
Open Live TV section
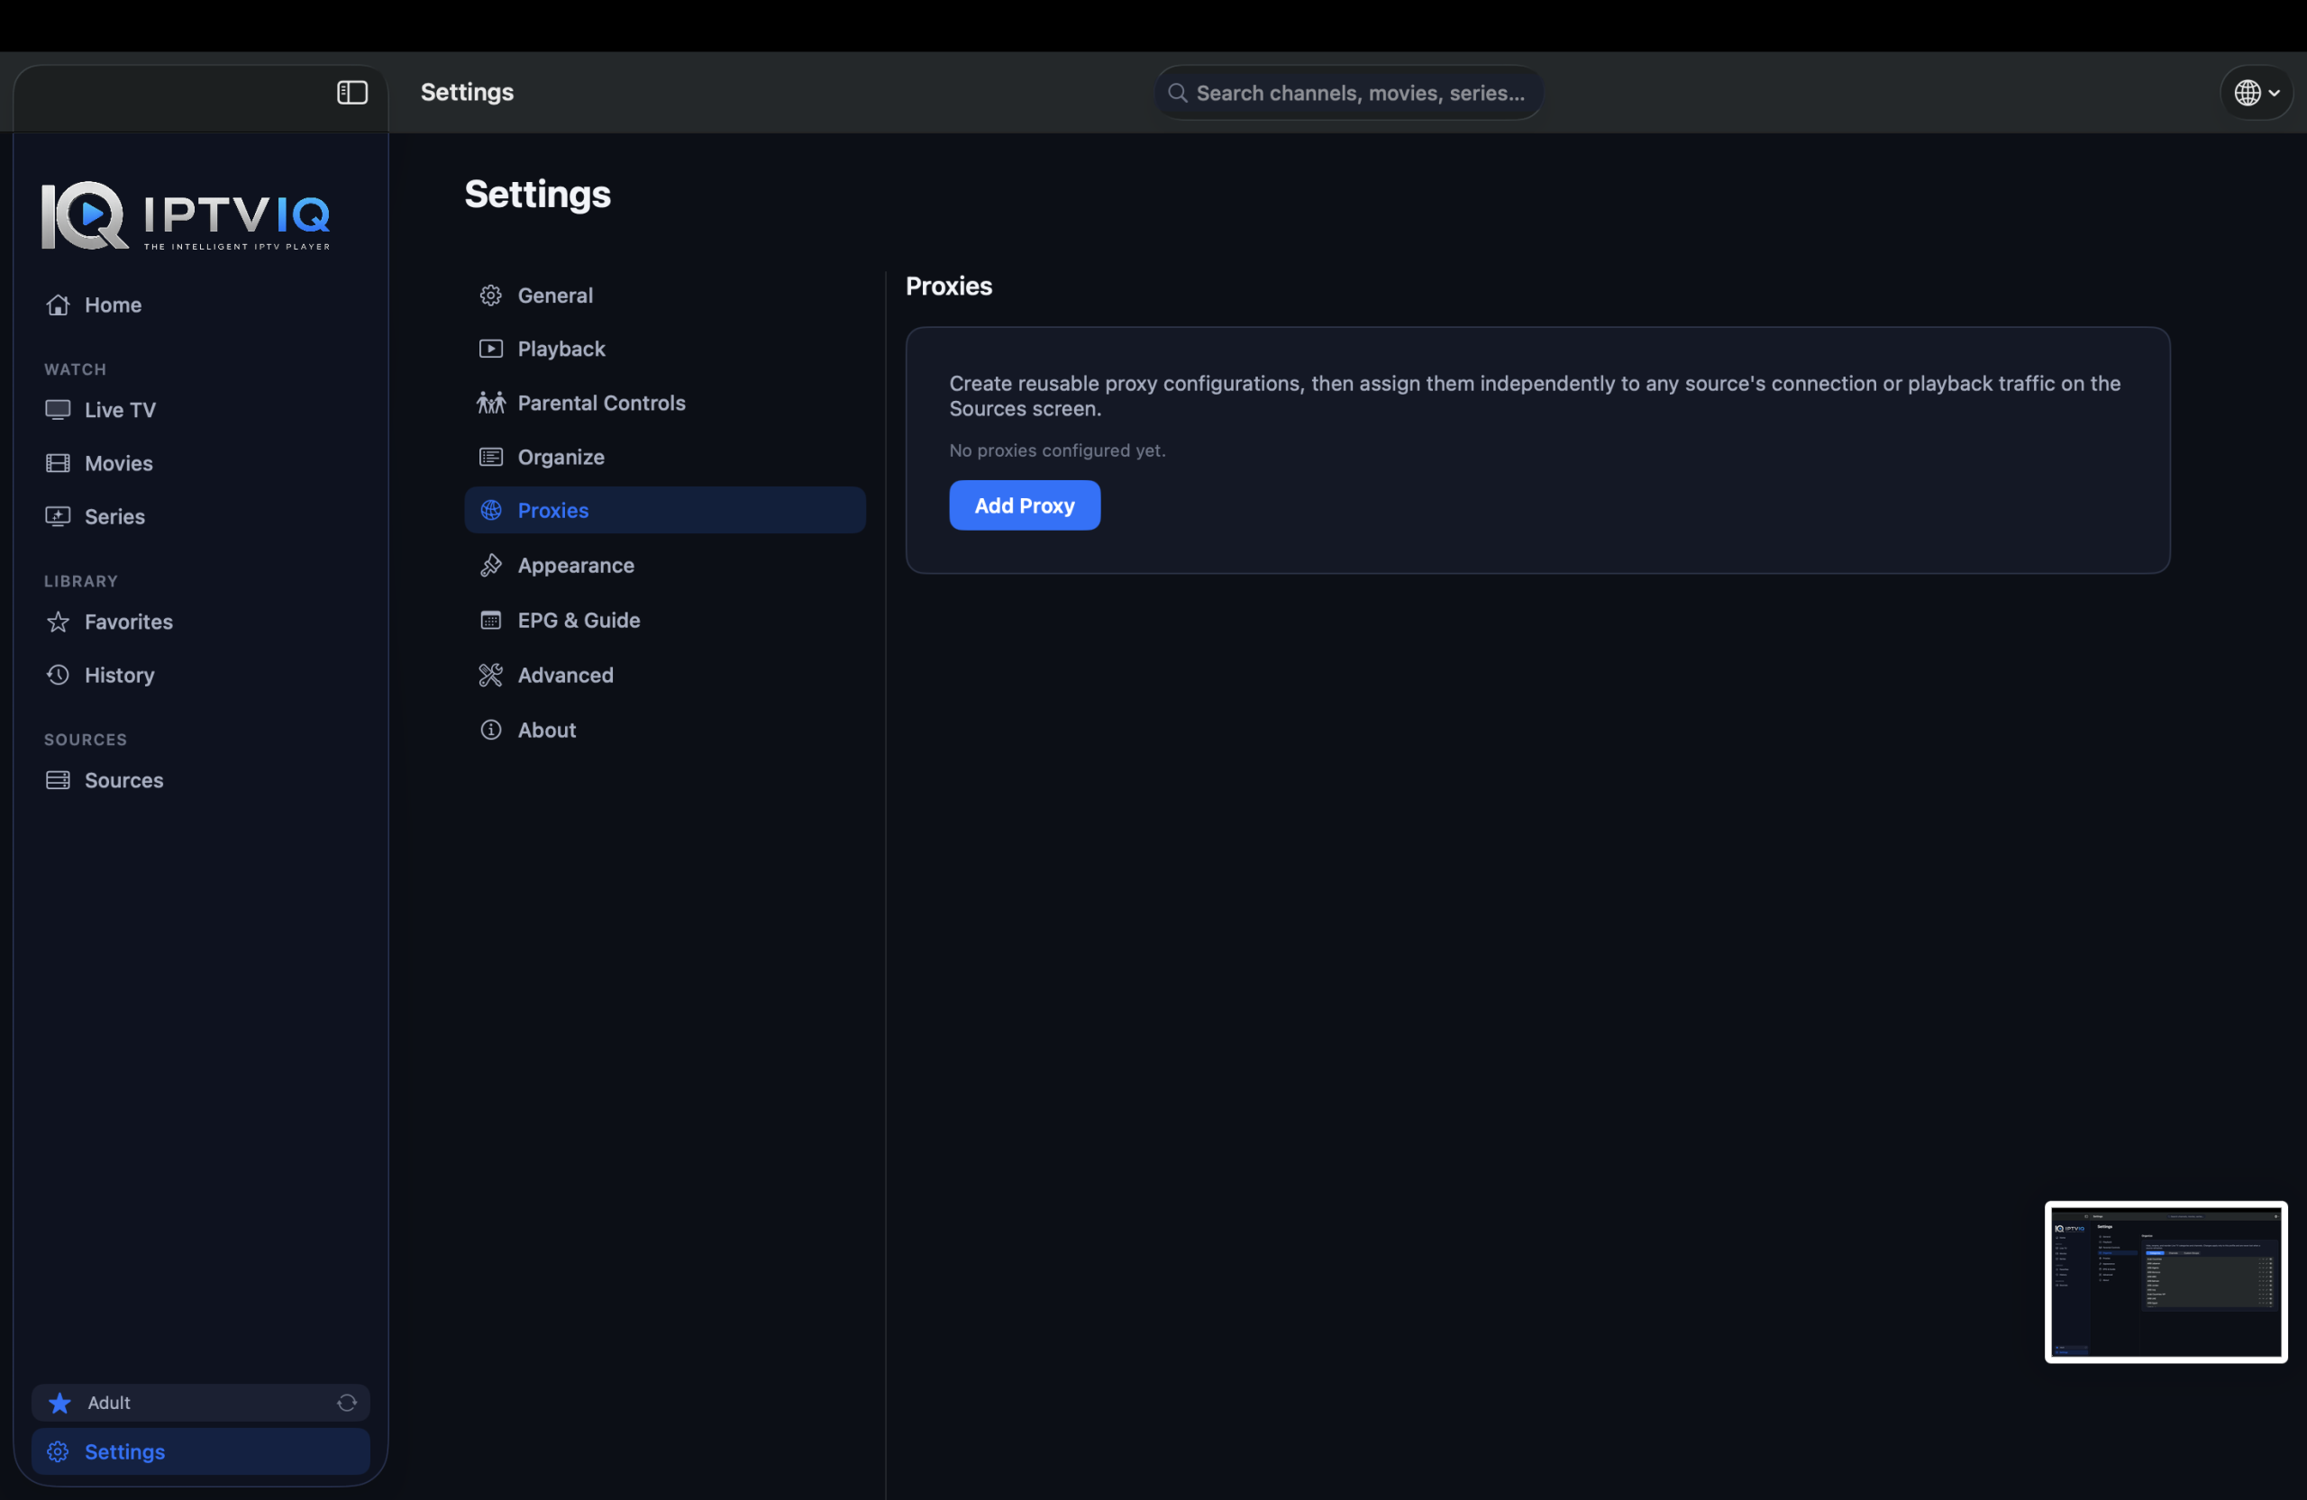[201, 410]
